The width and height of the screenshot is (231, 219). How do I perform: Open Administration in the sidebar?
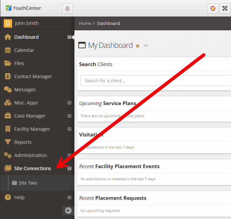[x=31, y=155]
